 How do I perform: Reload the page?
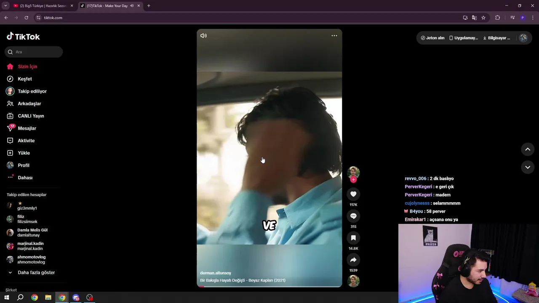tap(26, 18)
